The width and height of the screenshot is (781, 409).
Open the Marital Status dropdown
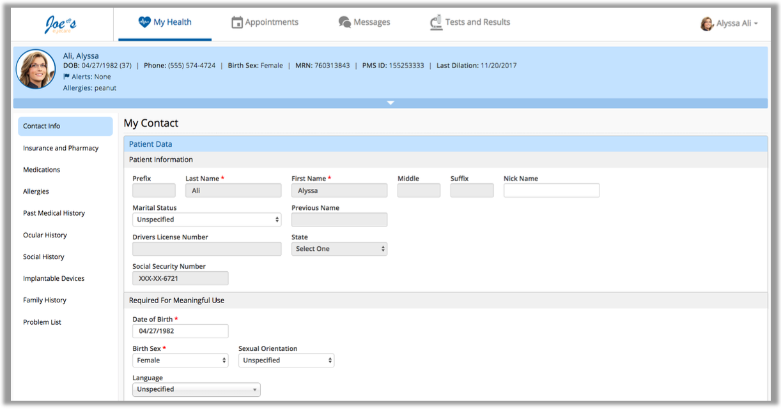(x=206, y=219)
